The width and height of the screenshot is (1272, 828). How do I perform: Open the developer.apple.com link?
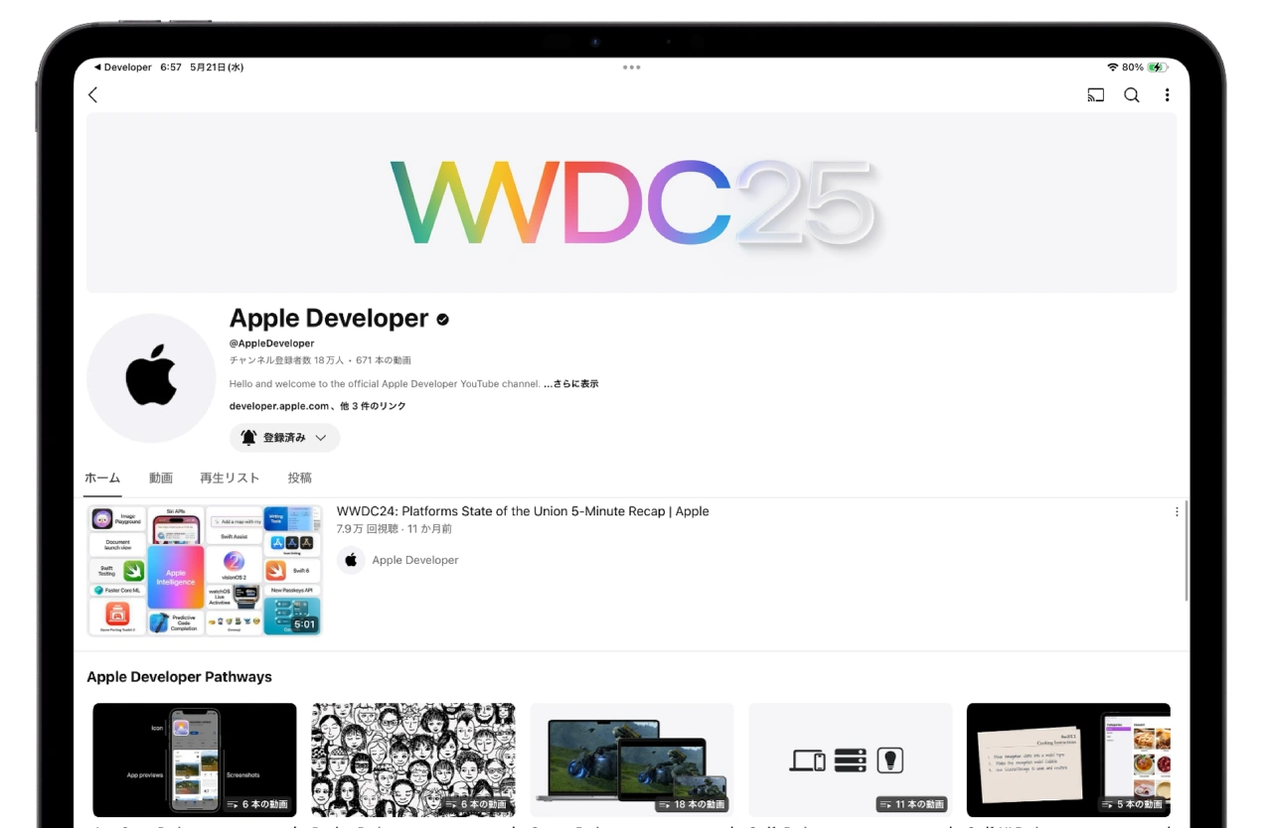pyautogui.click(x=279, y=406)
